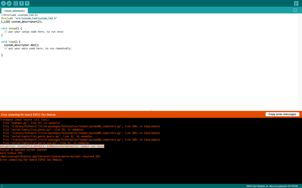Save the sketch using the Save icon

pos(27,3)
